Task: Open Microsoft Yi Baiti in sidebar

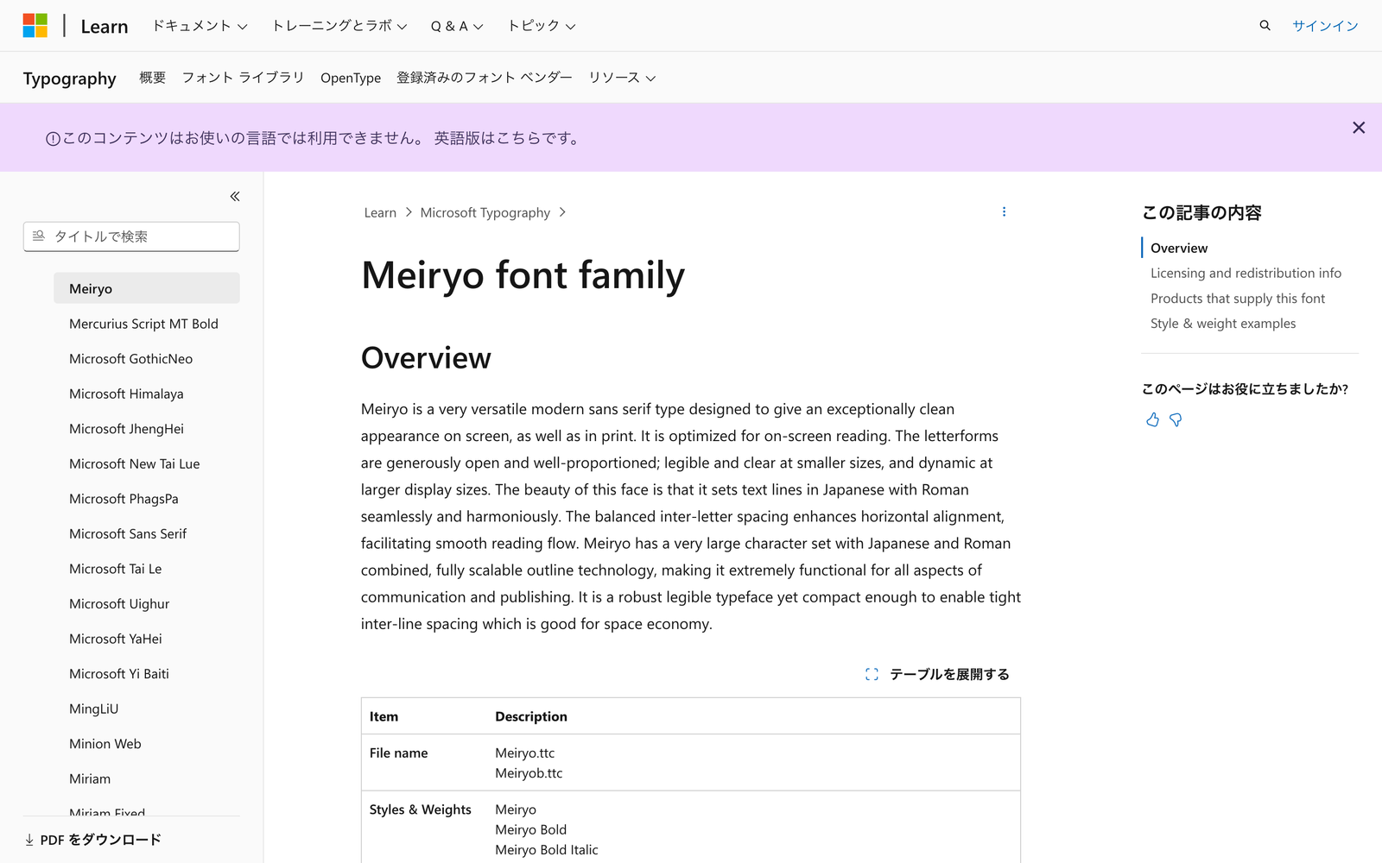Action: (119, 674)
